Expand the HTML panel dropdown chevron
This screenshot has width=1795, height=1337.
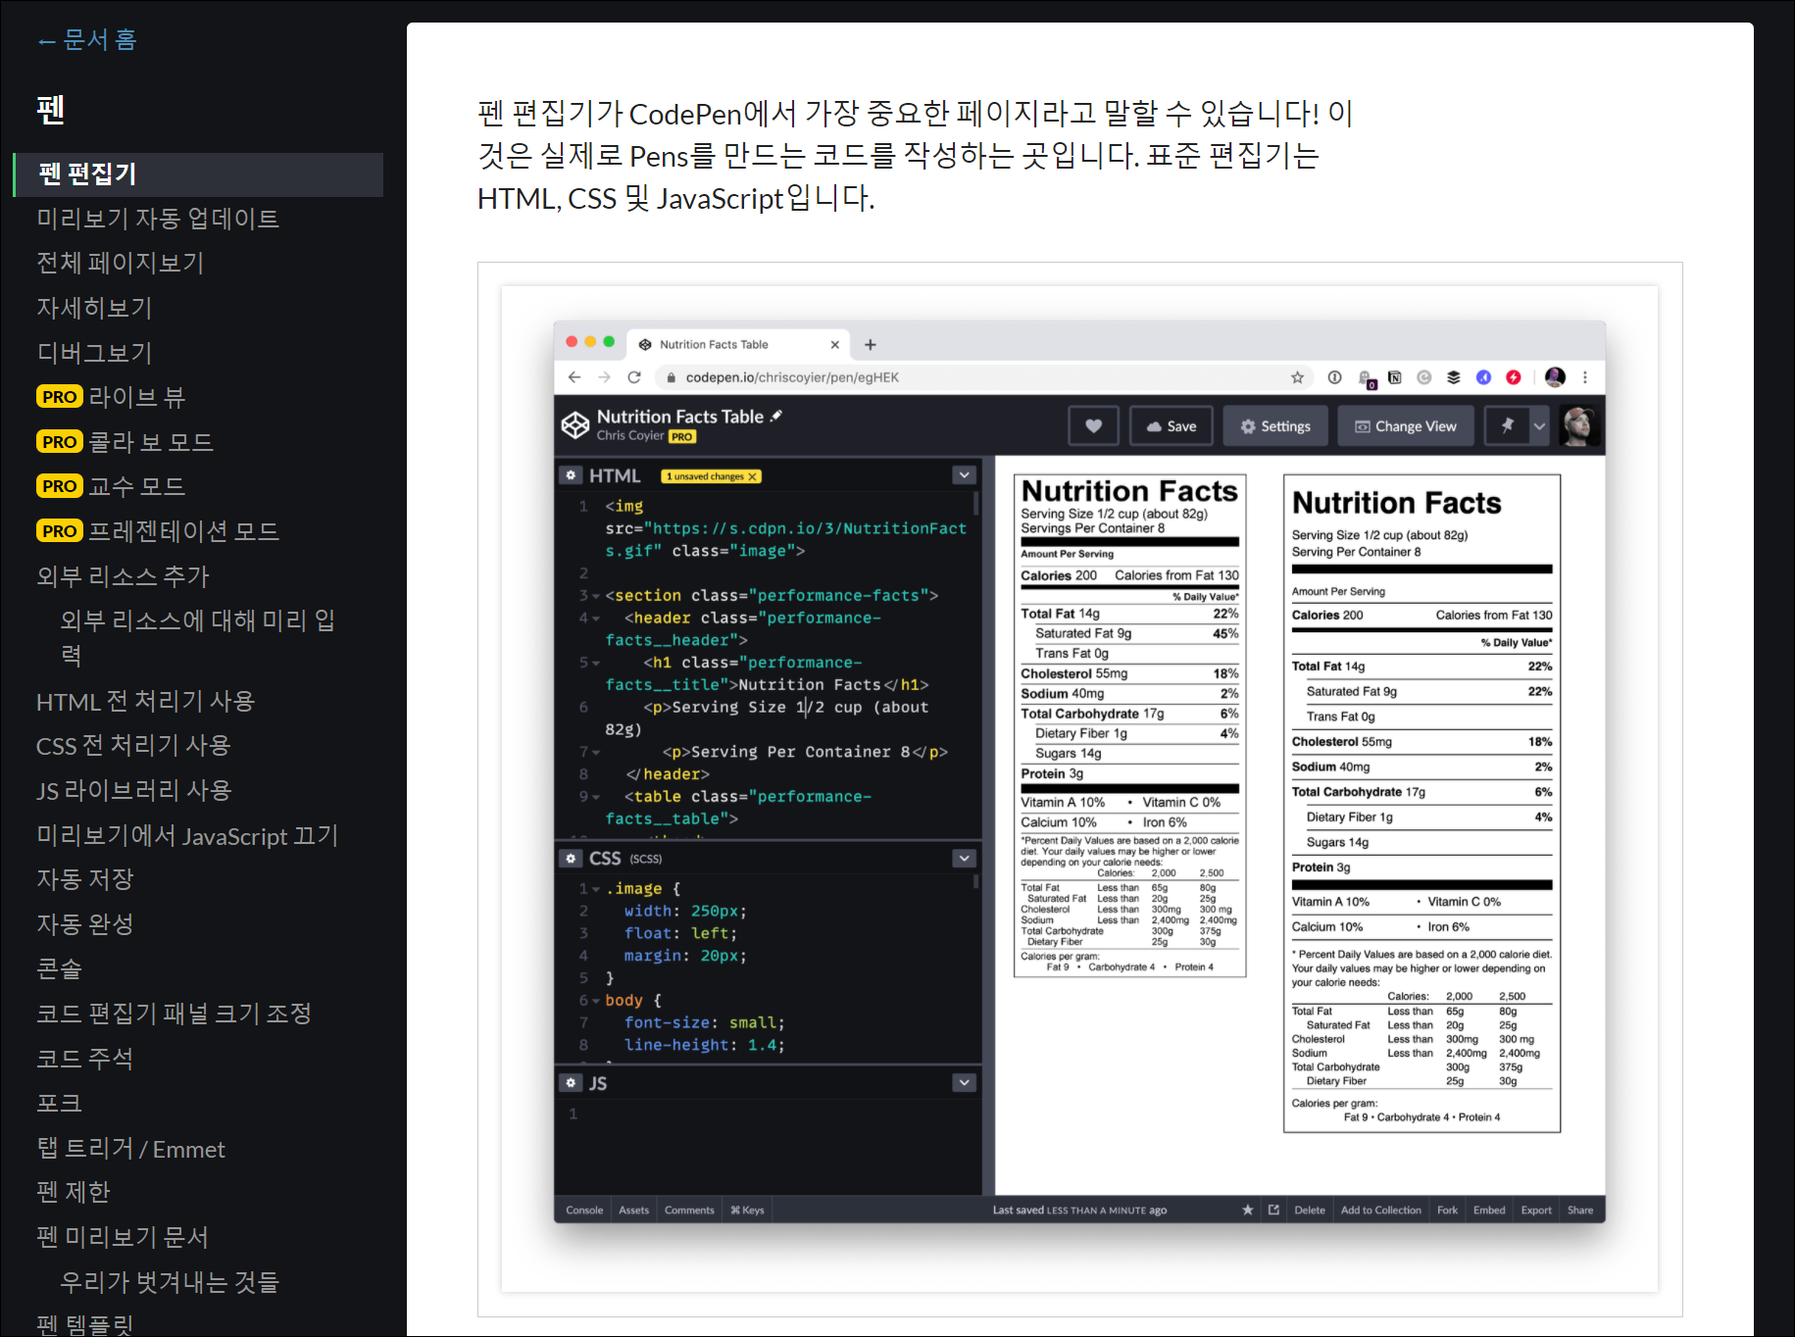965,475
